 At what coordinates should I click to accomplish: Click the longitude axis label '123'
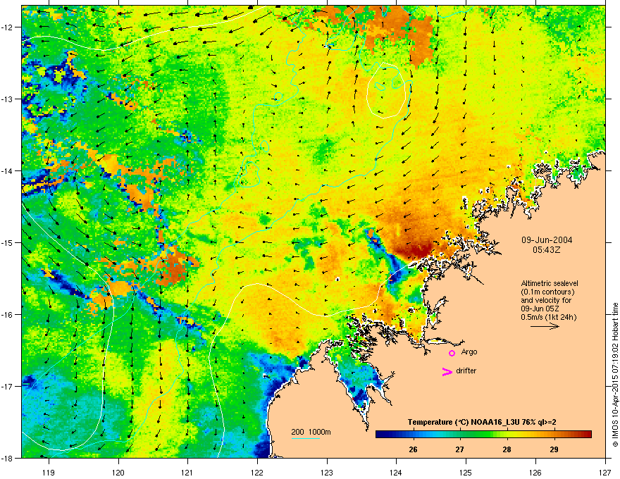[327, 472]
